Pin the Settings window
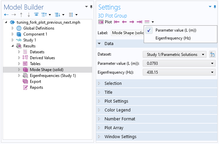 (x=215, y=7)
